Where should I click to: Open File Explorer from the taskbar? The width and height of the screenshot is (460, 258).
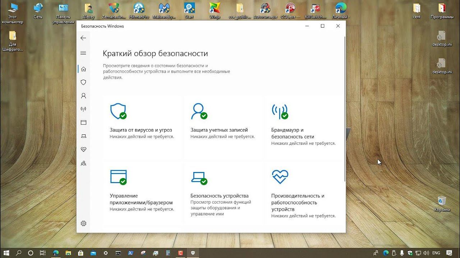tap(68, 253)
